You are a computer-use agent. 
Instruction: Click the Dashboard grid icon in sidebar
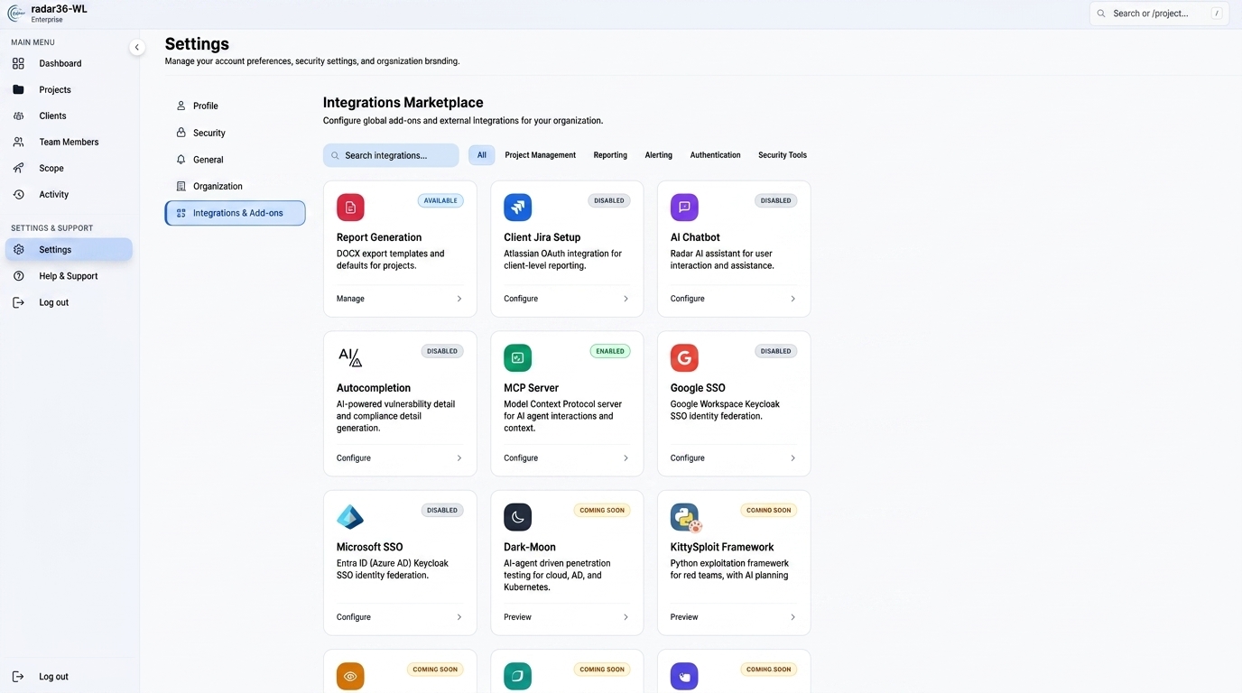[18, 63]
